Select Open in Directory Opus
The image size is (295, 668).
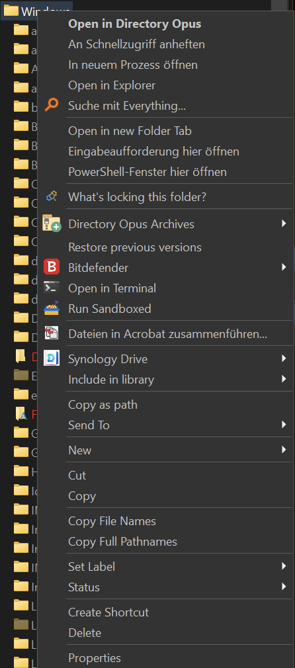(x=135, y=24)
